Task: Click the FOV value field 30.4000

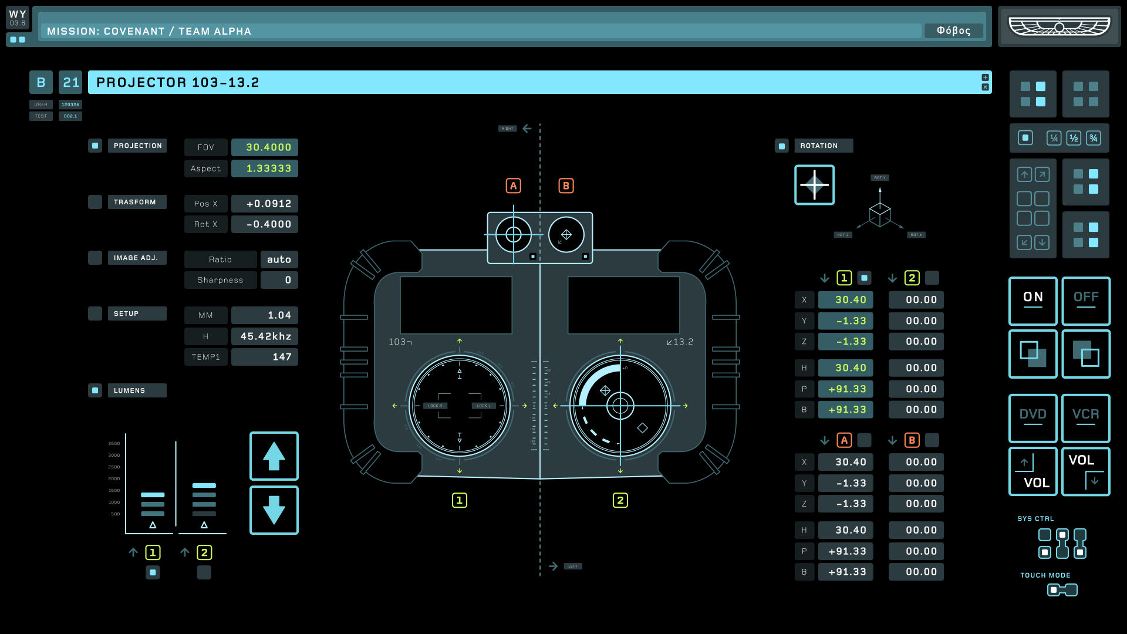Action: (x=265, y=147)
